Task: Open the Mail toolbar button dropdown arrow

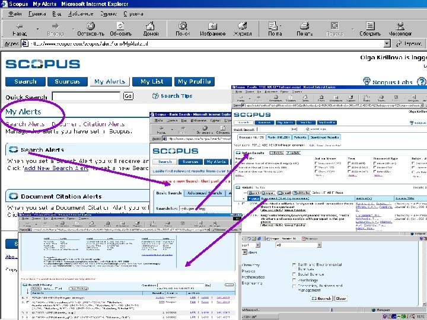Action: tap(281, 27)
